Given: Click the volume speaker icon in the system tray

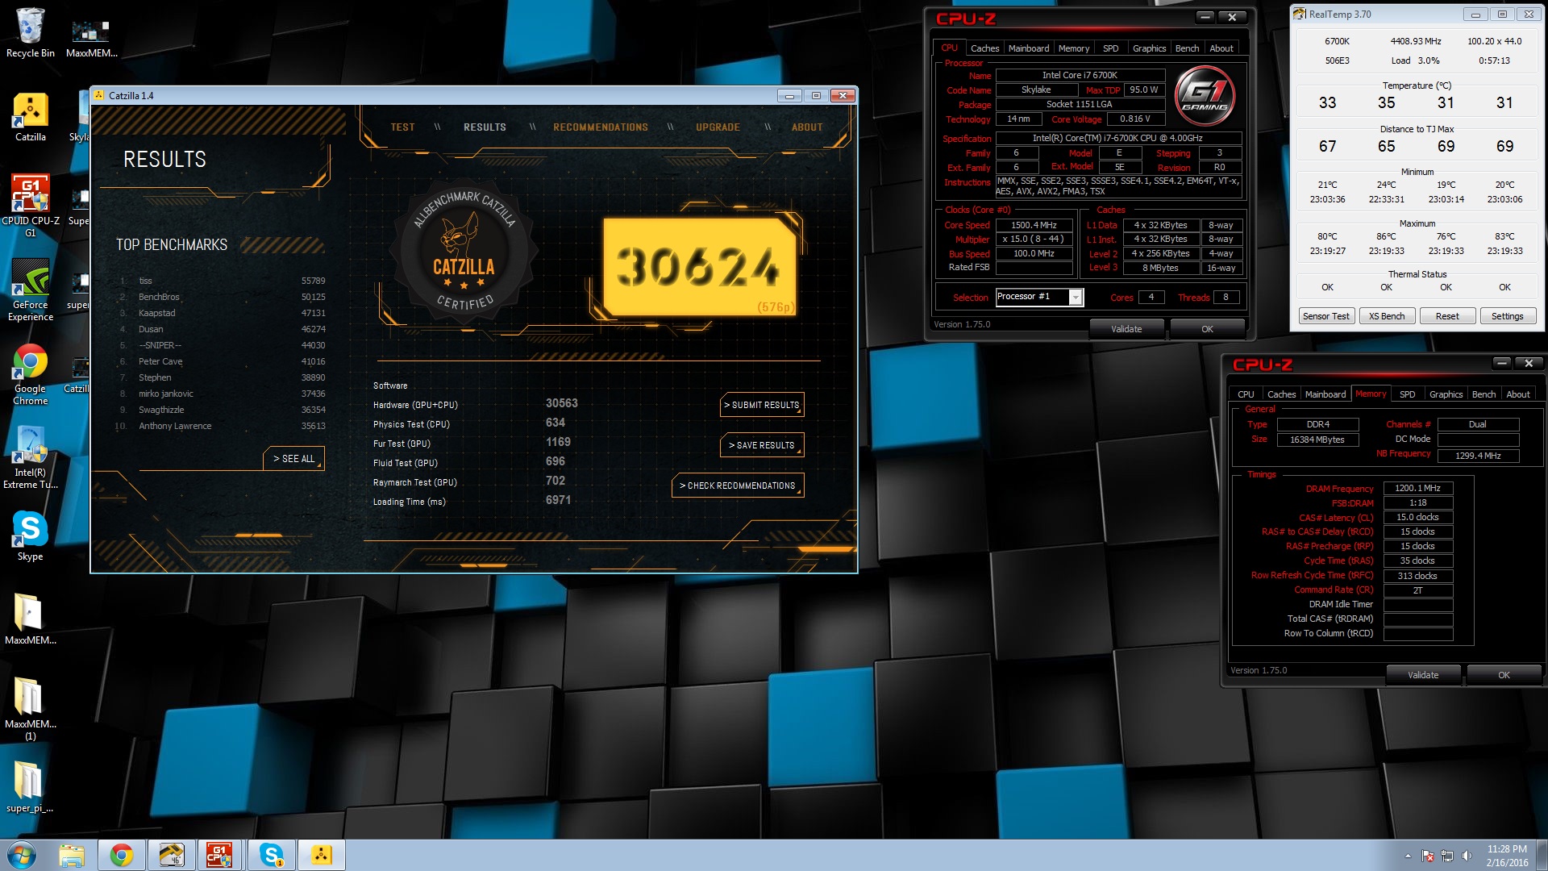Looking at the screenshot, I should coord(1467,856).
